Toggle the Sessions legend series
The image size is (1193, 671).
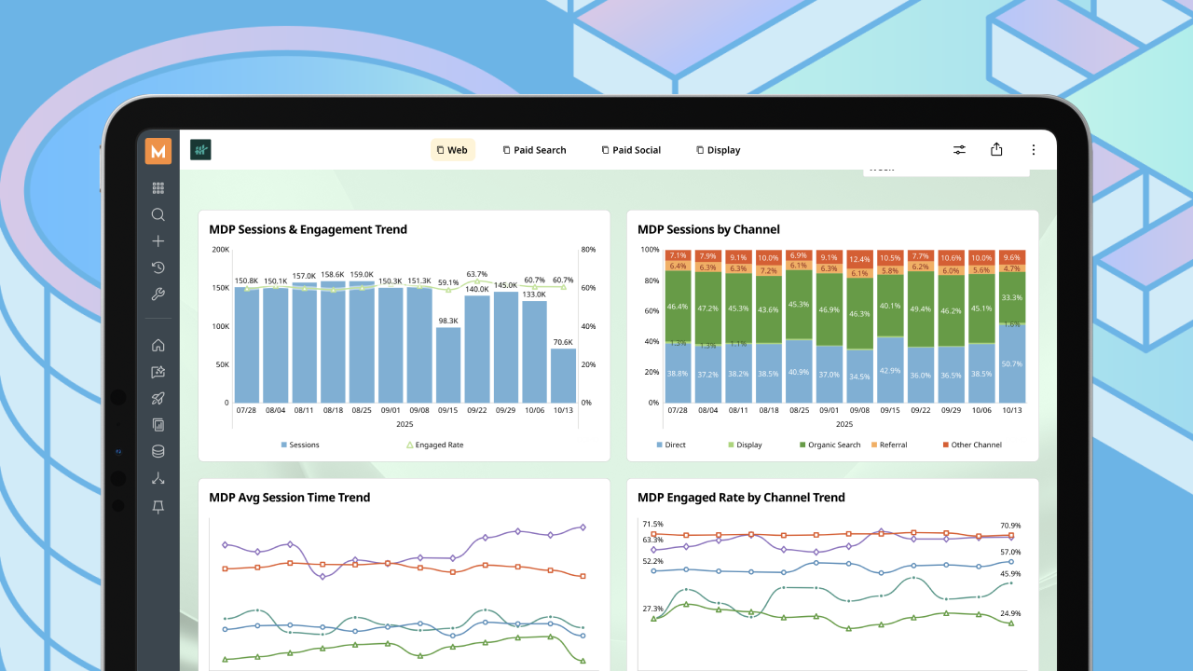[300, 445]
